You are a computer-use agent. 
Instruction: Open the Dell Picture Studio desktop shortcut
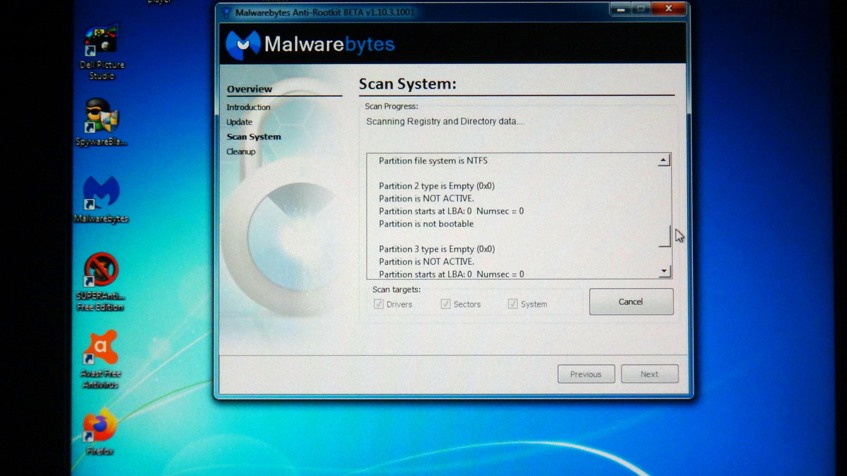(101, 52)
